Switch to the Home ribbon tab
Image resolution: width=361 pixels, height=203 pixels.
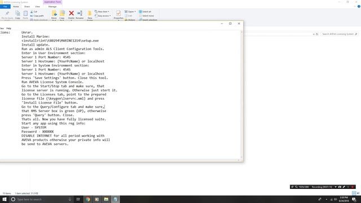(16, 6)
